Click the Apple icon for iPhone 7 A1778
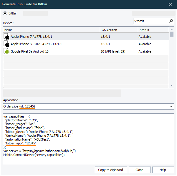The image size is (177, 176). pos(7,37)
